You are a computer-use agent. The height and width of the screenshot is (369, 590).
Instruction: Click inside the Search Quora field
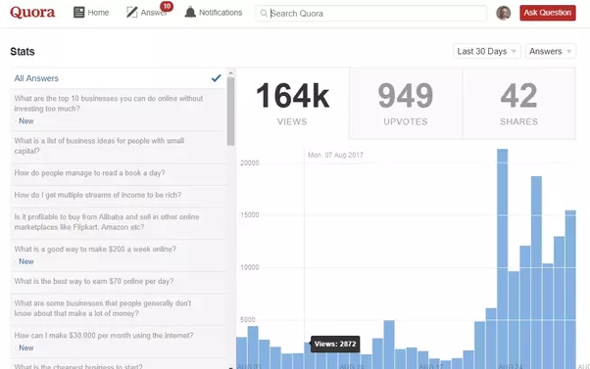[x=371, y=13]
